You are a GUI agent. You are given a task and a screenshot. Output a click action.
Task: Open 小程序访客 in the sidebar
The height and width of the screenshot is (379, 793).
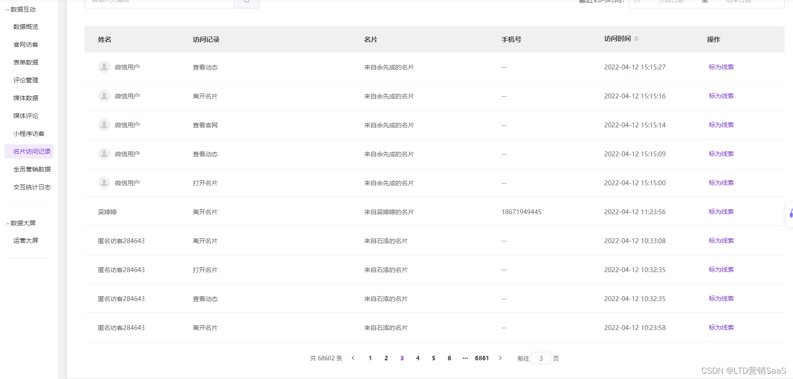tap(29, 134)
